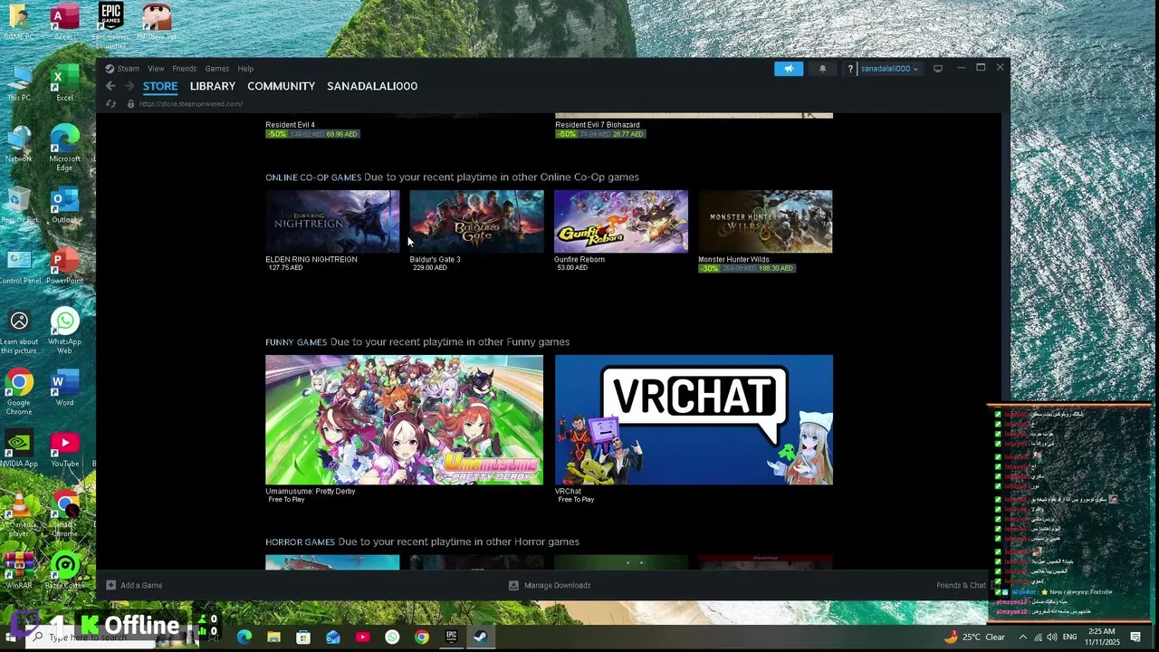Reload the Steam store page
The width and height of the screenshot is (1159, 652).
(x=110, y=104)
